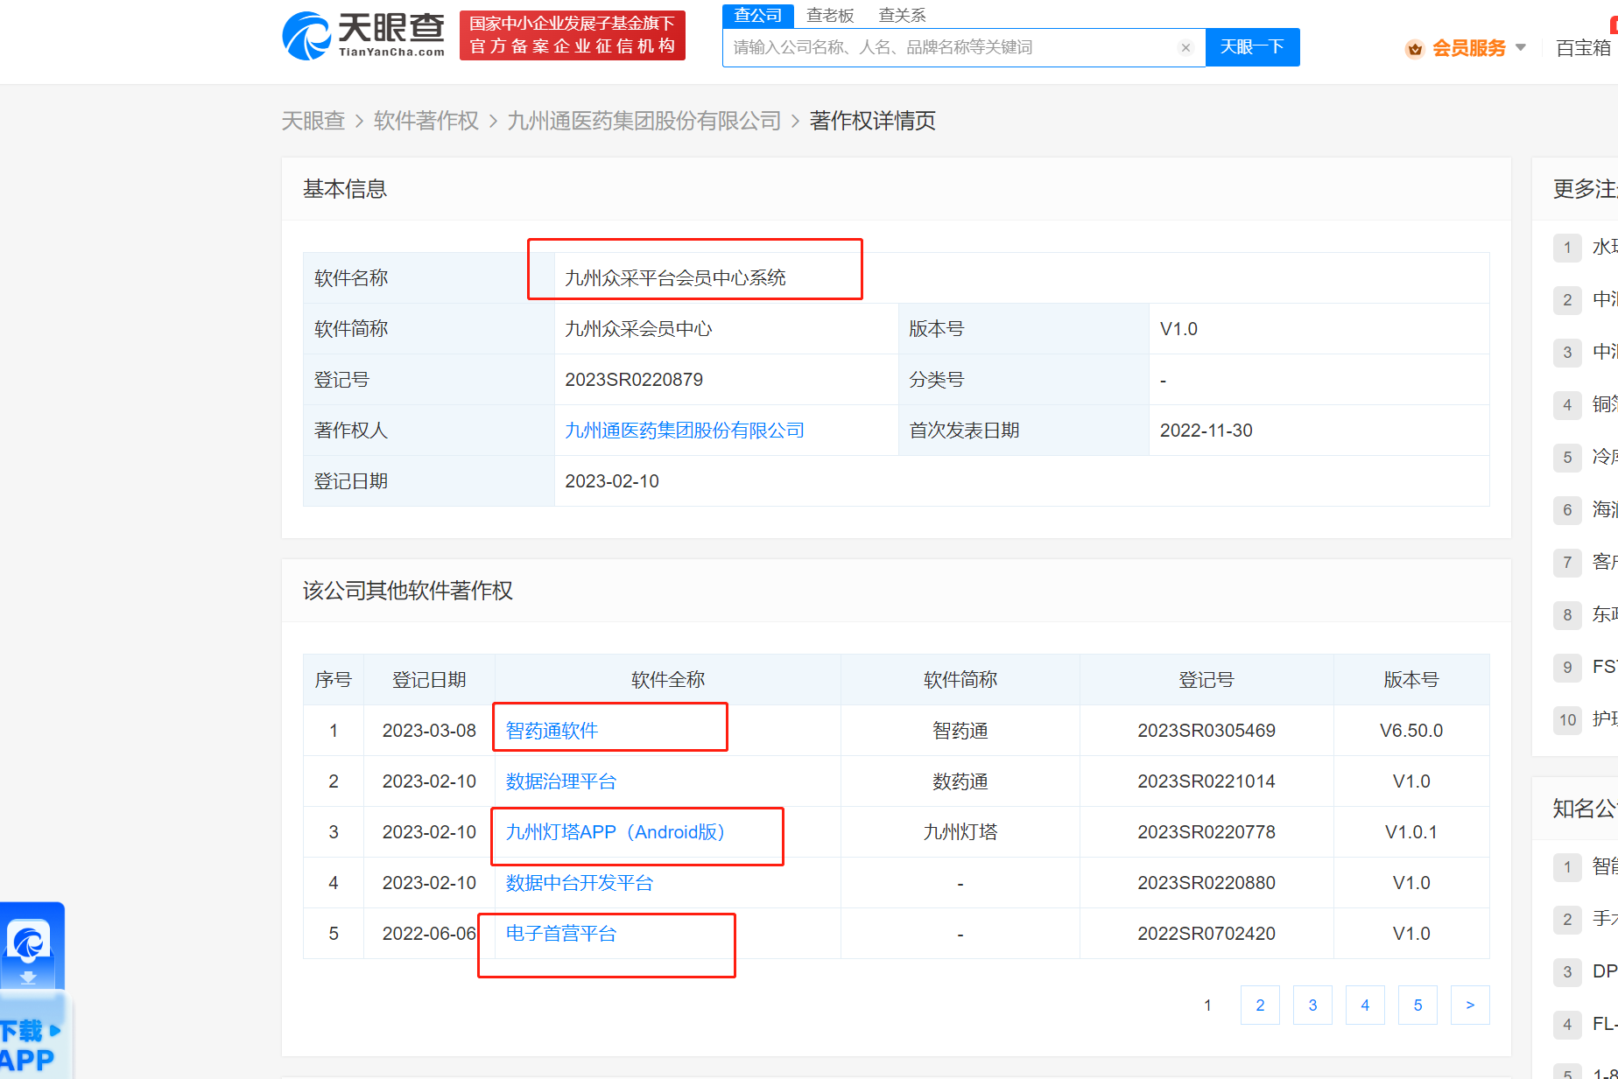Open copyright owner 九州通医药集团股份有限公司 link
The image size is (1618, 1079).
[x=685, y=431]
